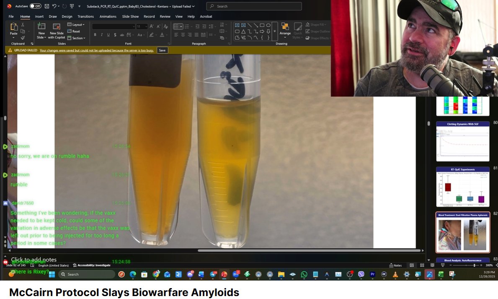The height and width of the screenshot is (299, 498).
Task: Open the Arrange dropdown
Action: tap(285, 31)
